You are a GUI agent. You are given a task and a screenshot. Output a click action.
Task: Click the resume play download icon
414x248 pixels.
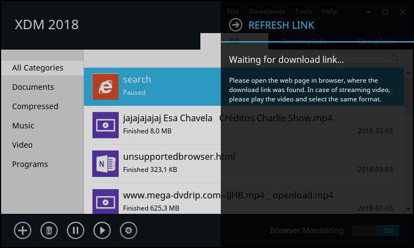tap(102, 230)
